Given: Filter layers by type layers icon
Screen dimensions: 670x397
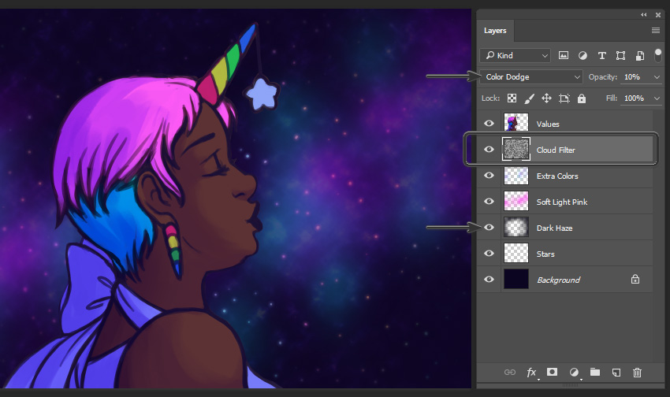Looking at the screenshot, I should click(601, 55).
